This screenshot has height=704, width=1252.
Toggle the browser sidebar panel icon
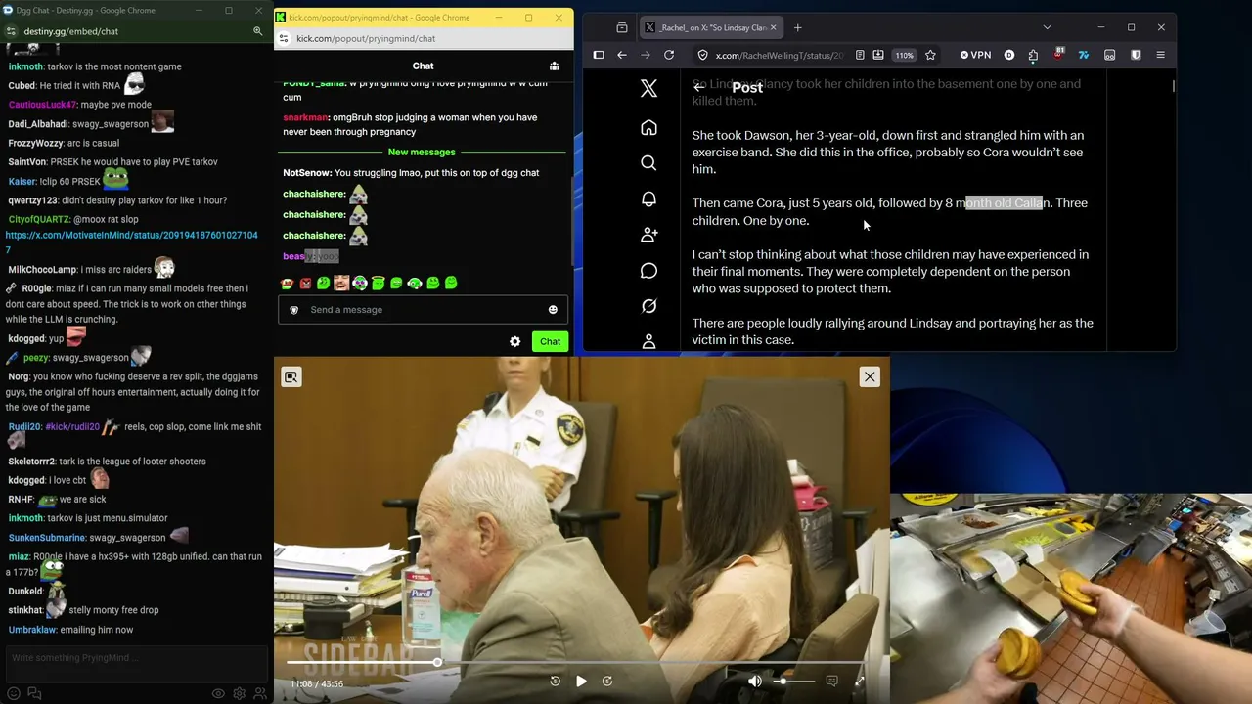(599, 55)
